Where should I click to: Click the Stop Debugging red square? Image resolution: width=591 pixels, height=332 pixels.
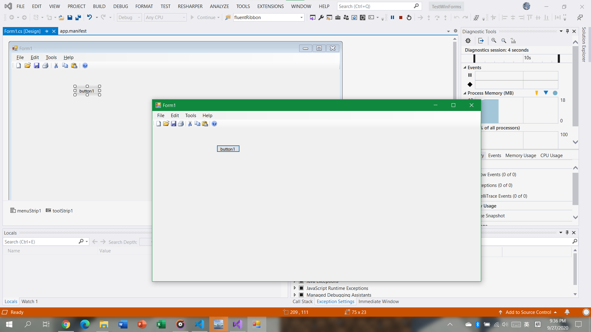coord(401,18)
